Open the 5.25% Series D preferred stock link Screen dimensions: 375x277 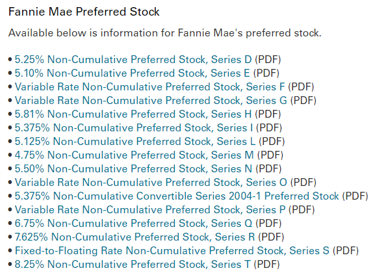pos(133,60)
